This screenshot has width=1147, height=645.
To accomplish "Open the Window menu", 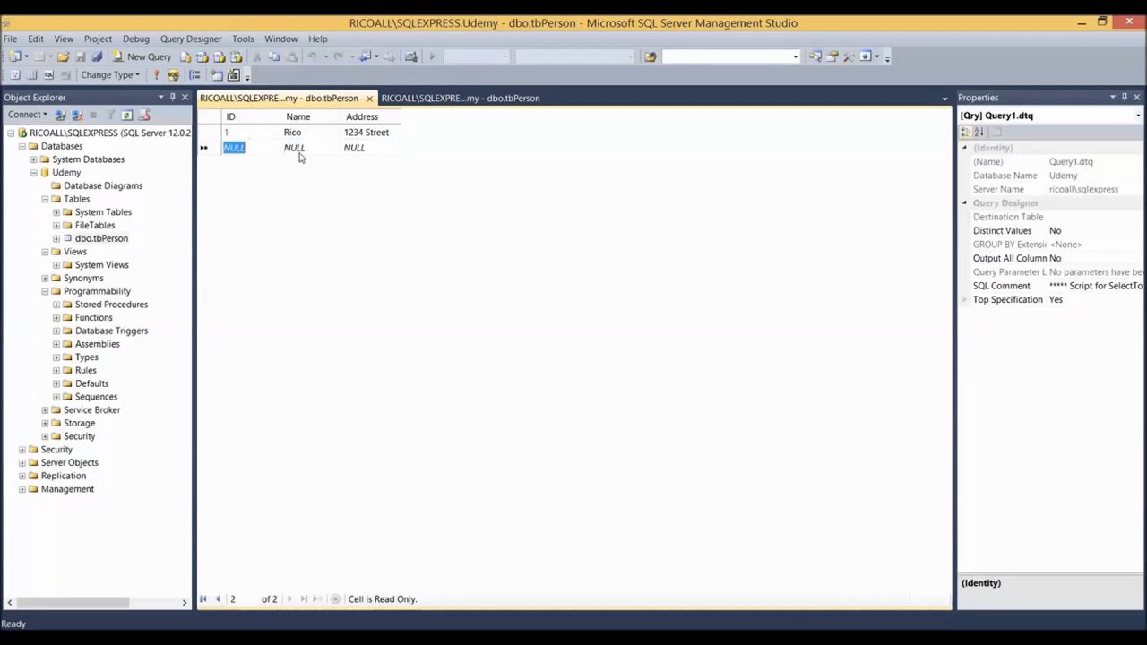I will (280, 39).
